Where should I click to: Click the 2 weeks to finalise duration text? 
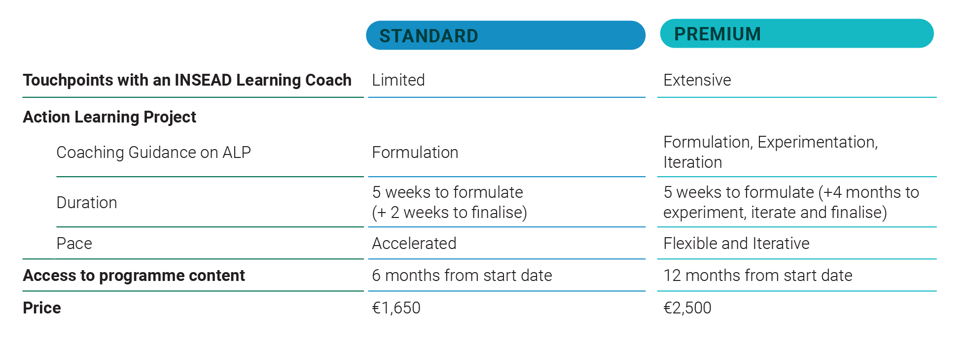pyautogui.click(x=449, y=213)
